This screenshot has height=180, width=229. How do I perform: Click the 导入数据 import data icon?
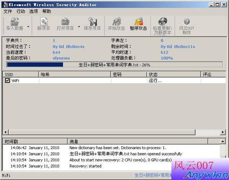tap(14, 22)
